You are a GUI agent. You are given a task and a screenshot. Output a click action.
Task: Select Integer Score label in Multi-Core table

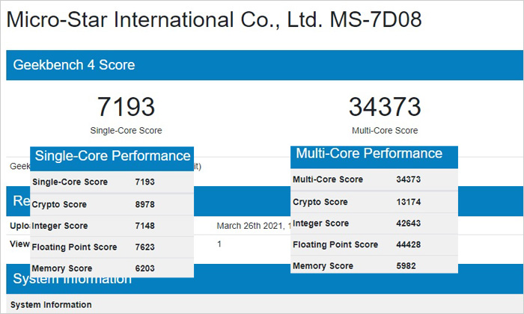point(321,224)
